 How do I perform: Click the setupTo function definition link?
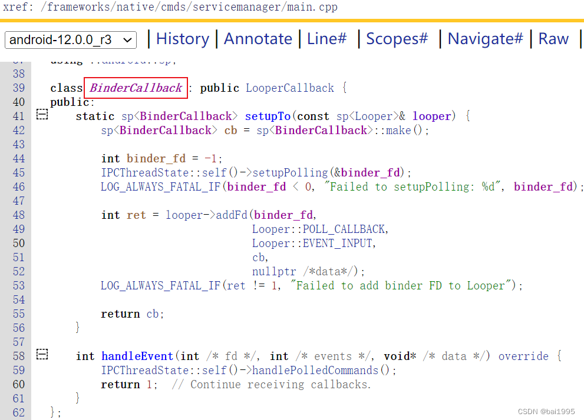click(268, 116)
